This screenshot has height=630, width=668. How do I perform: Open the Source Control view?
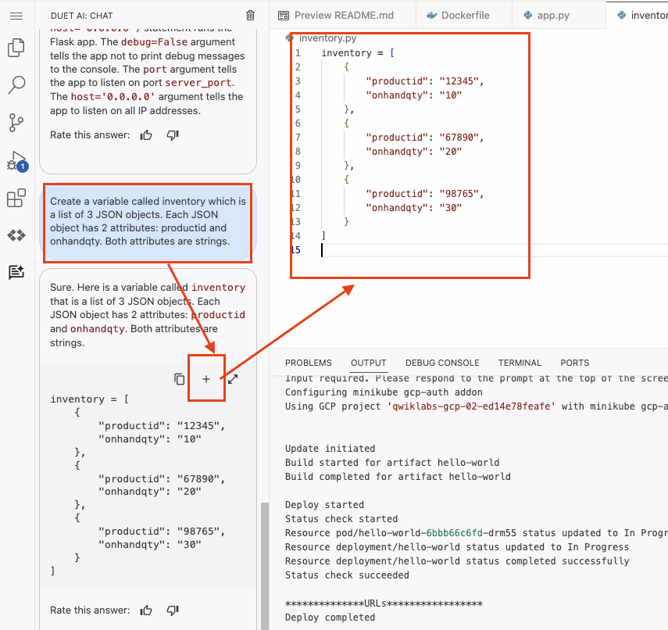pyautogui.click(x=16, y=123)
